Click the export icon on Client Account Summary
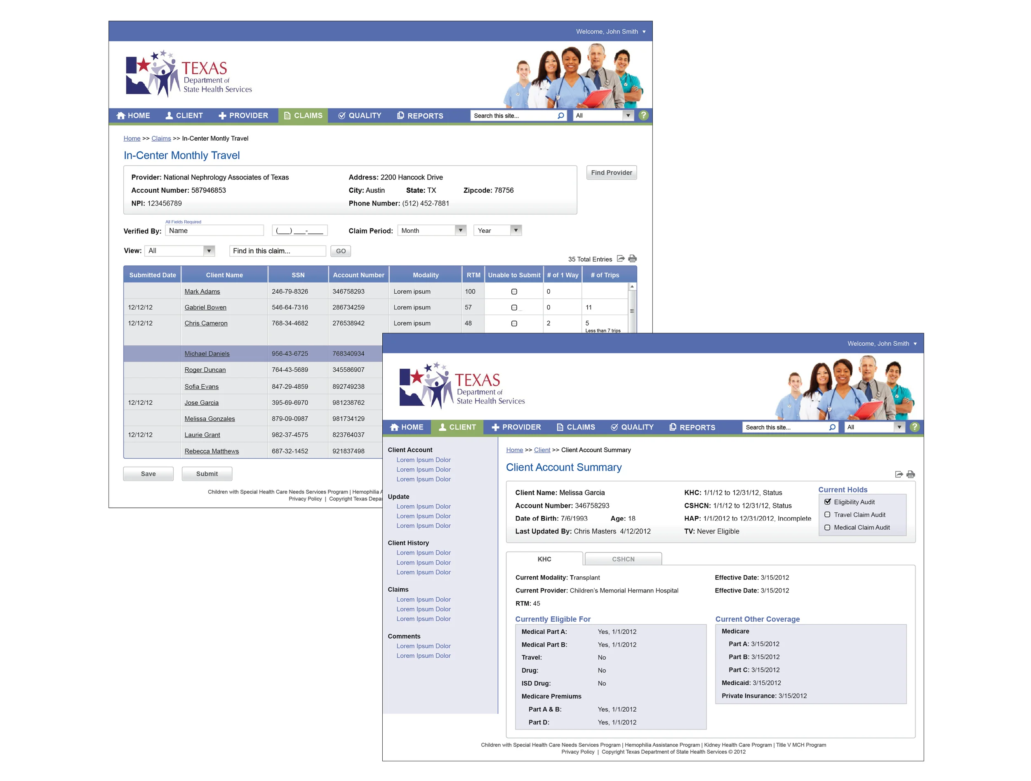Screen dimensions: 1031x781 (x=899, y=474)
